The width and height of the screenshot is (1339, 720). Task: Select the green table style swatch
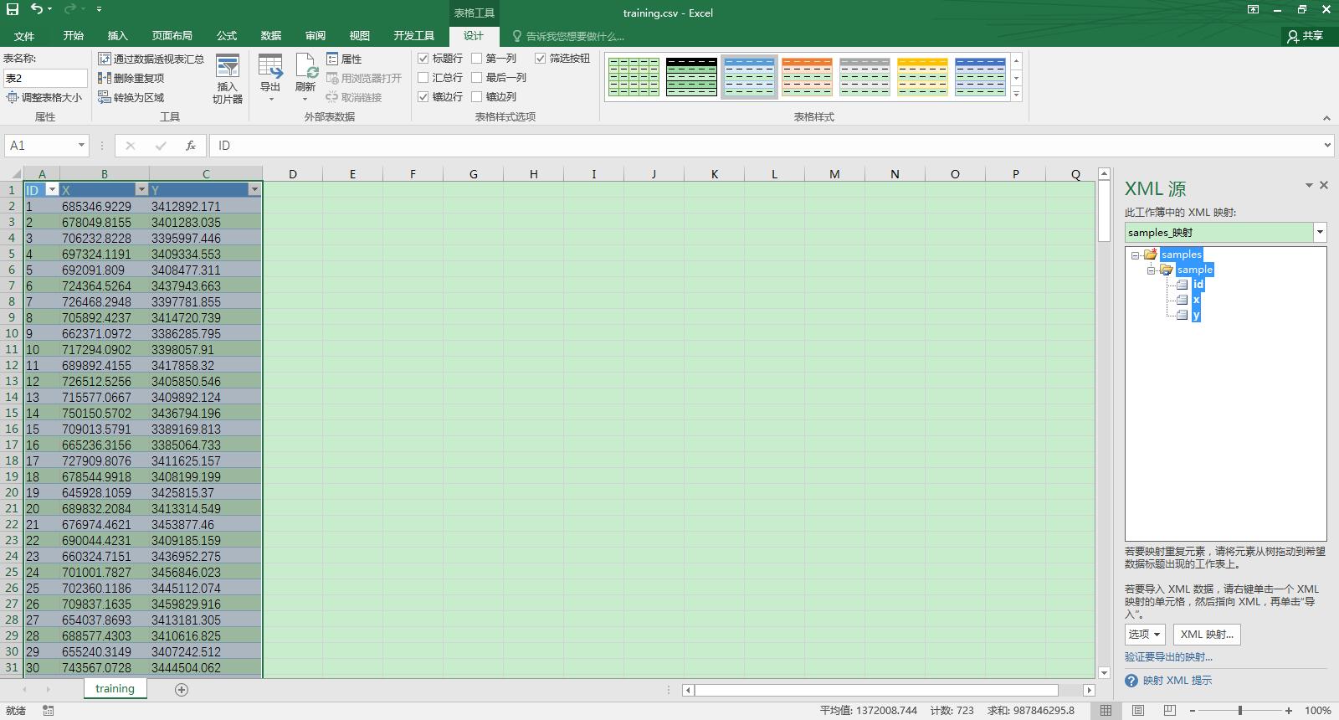pos(634,77)
